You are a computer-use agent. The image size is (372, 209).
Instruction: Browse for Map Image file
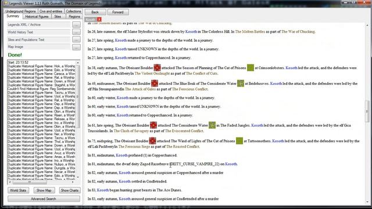coord(76,47)
